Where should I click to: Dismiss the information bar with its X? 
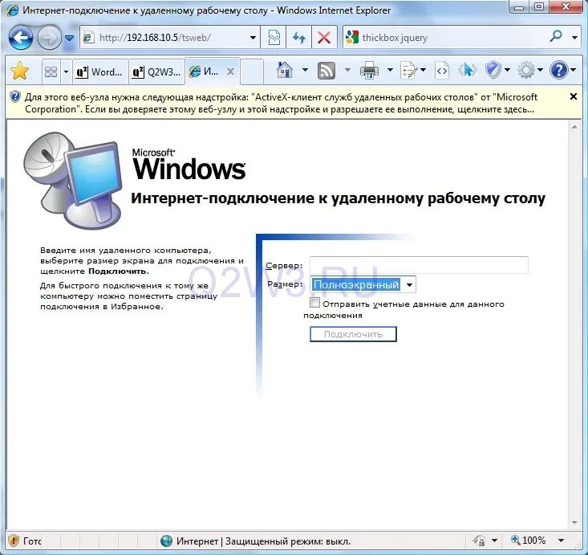[x=573, y=96]
